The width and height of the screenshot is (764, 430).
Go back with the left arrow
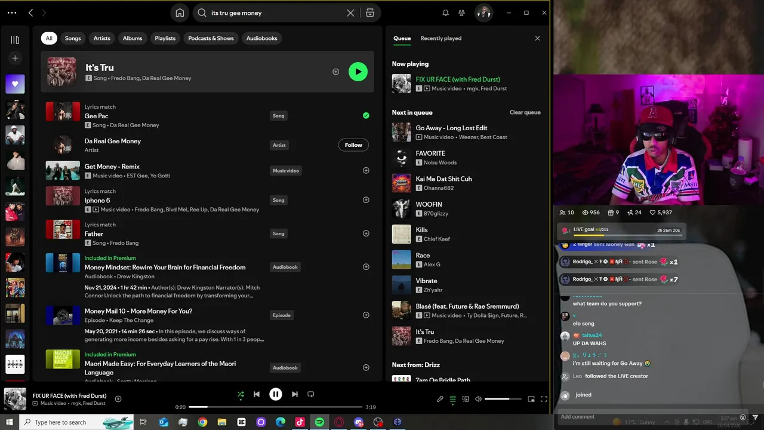[31, 13]
